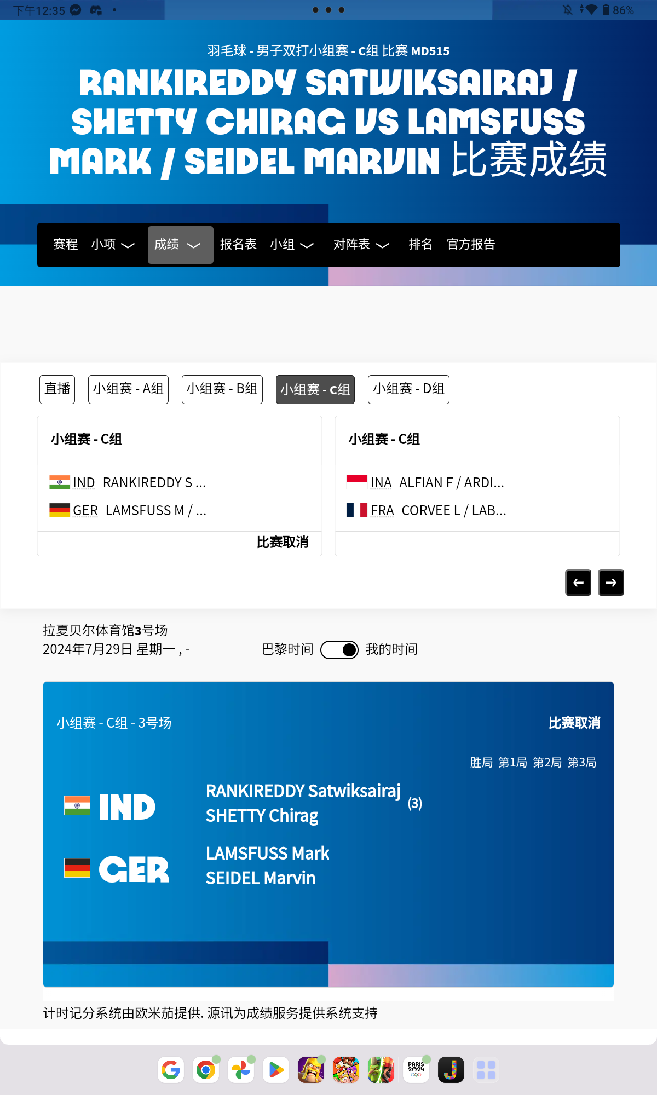This screenshot has height=1095, width=657.
Task: Tap the Germany flag in result card
Action: pyautogui.click(x=77, y=868)
